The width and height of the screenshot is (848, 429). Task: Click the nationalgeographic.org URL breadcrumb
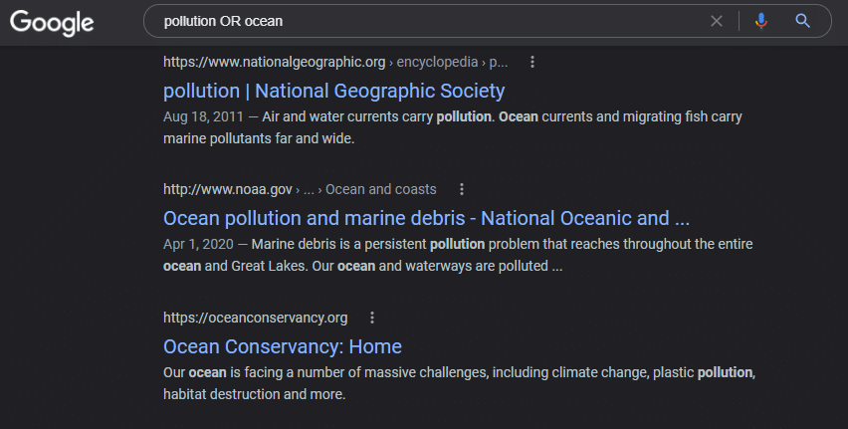coord(274,63)
